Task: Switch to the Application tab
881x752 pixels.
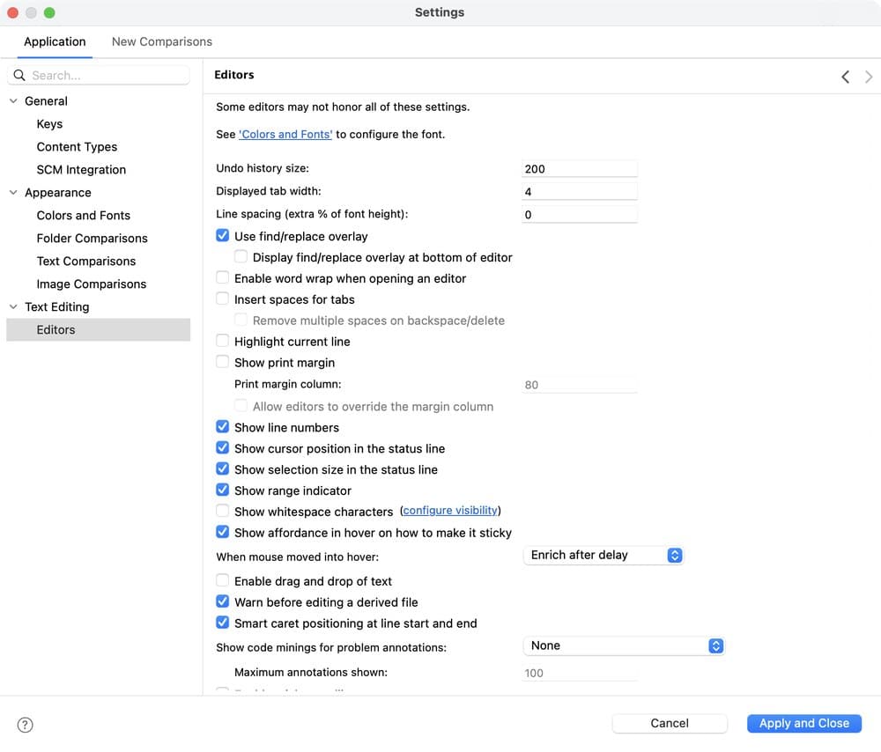Action: pos(55,41)
